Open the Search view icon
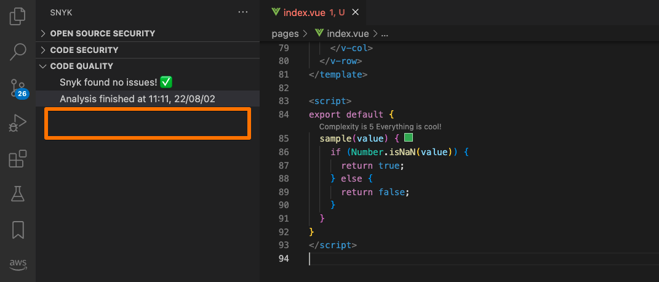The width and height of the screenshot is (659, 282). (x=18, y=52)
